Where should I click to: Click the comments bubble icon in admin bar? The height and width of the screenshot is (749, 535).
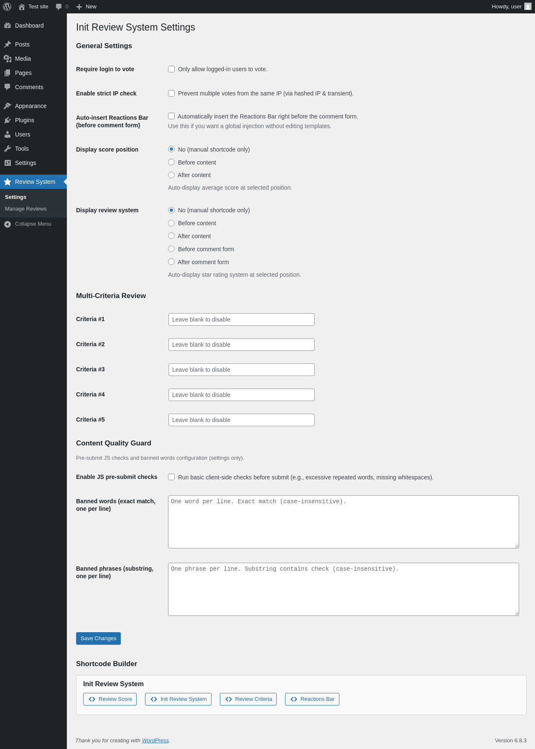tap(59, 7)
